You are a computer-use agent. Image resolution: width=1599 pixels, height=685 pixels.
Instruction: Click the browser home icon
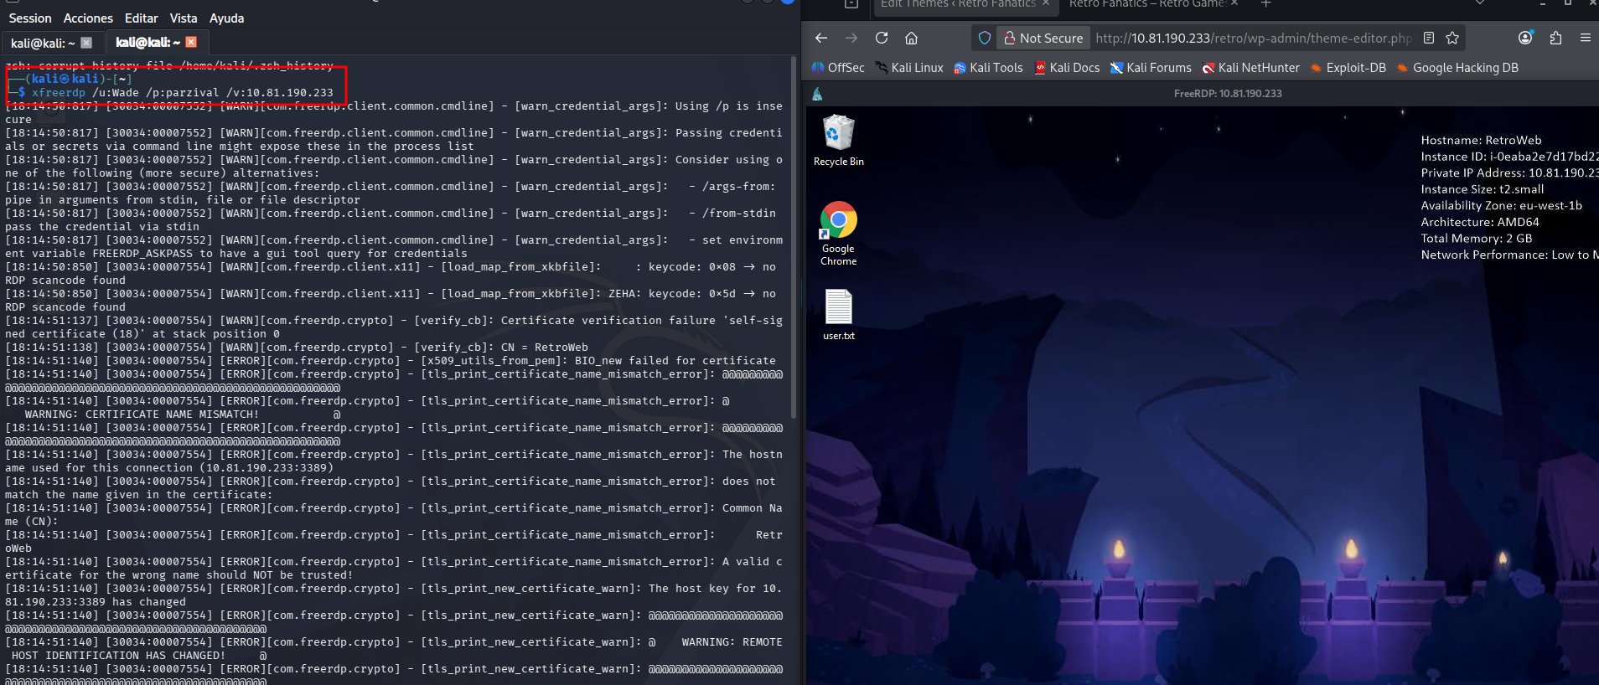coord(911,38)
